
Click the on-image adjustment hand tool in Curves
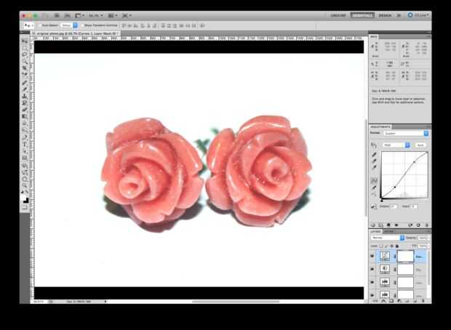coord(374,145)
